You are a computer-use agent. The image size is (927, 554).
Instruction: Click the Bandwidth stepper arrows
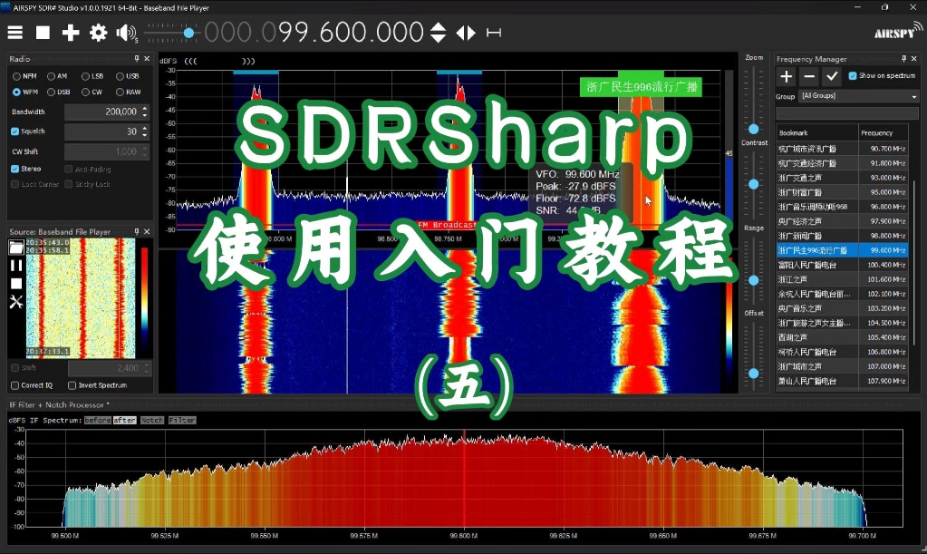[145, 112]
